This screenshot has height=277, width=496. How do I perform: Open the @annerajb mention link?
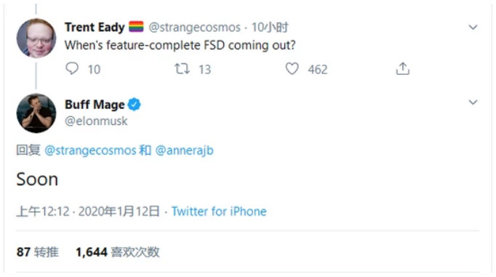(x=185, y=150)
